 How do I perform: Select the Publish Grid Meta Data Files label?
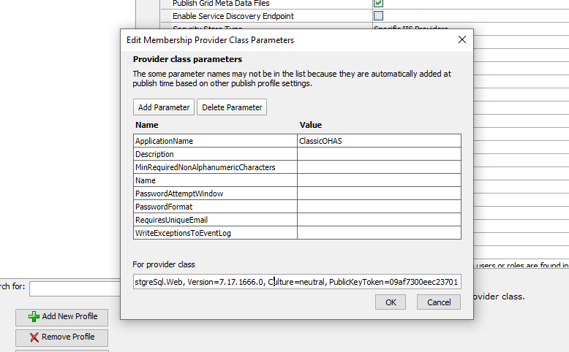221,4
